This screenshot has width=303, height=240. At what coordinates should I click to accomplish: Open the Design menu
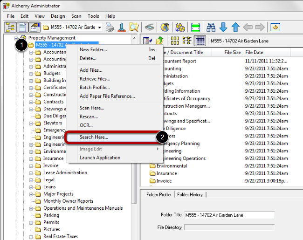(x=58, y=16)
